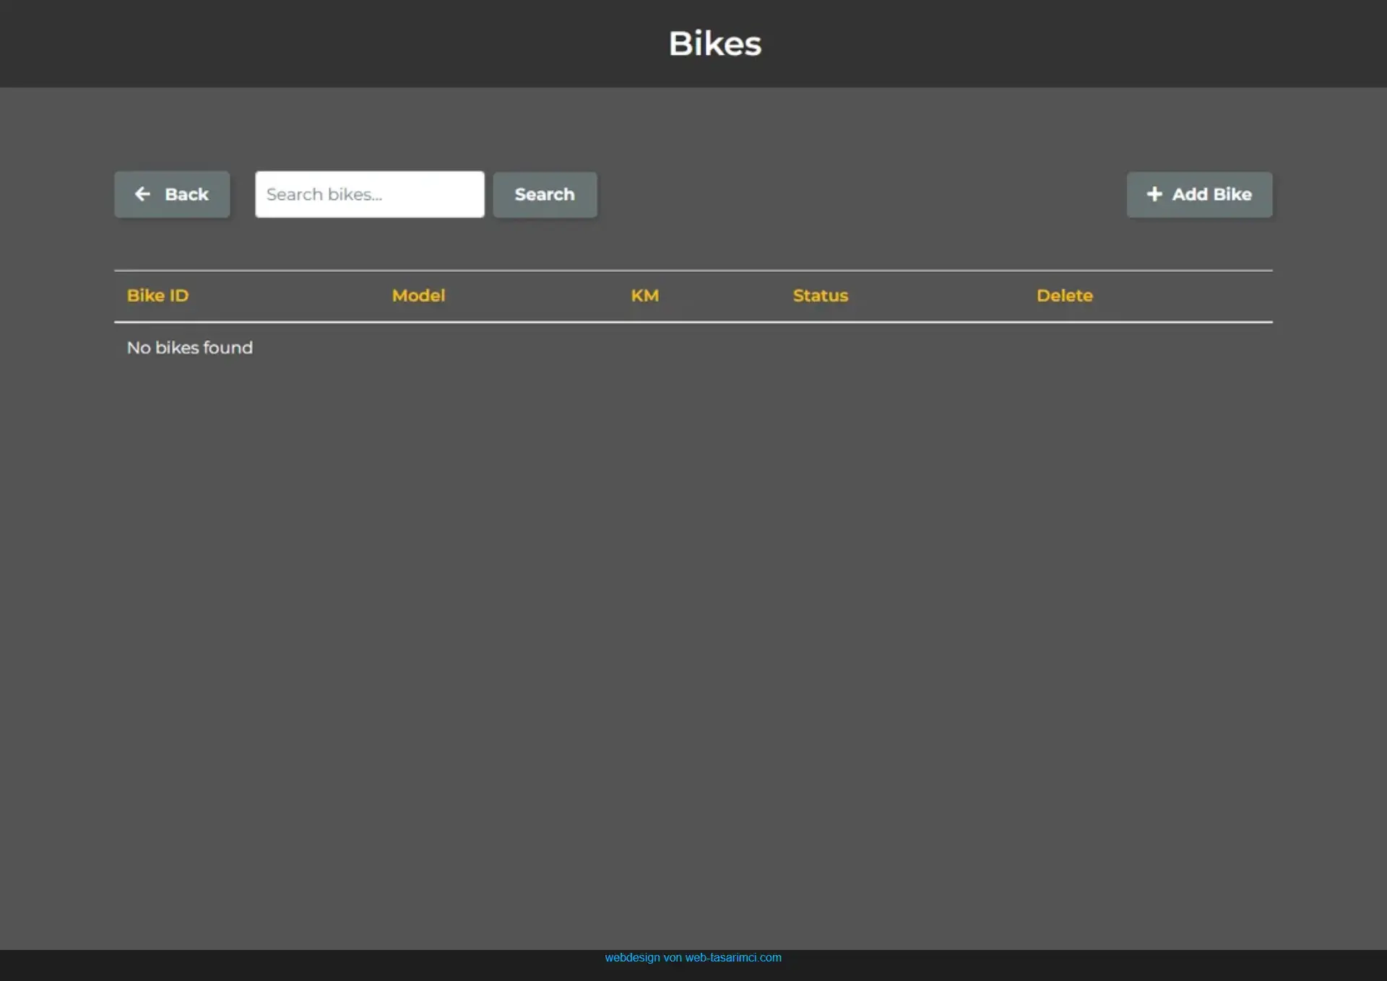Focus the Search bikes input field
This screenshot has height=981, width=1387.
[369, 194]
